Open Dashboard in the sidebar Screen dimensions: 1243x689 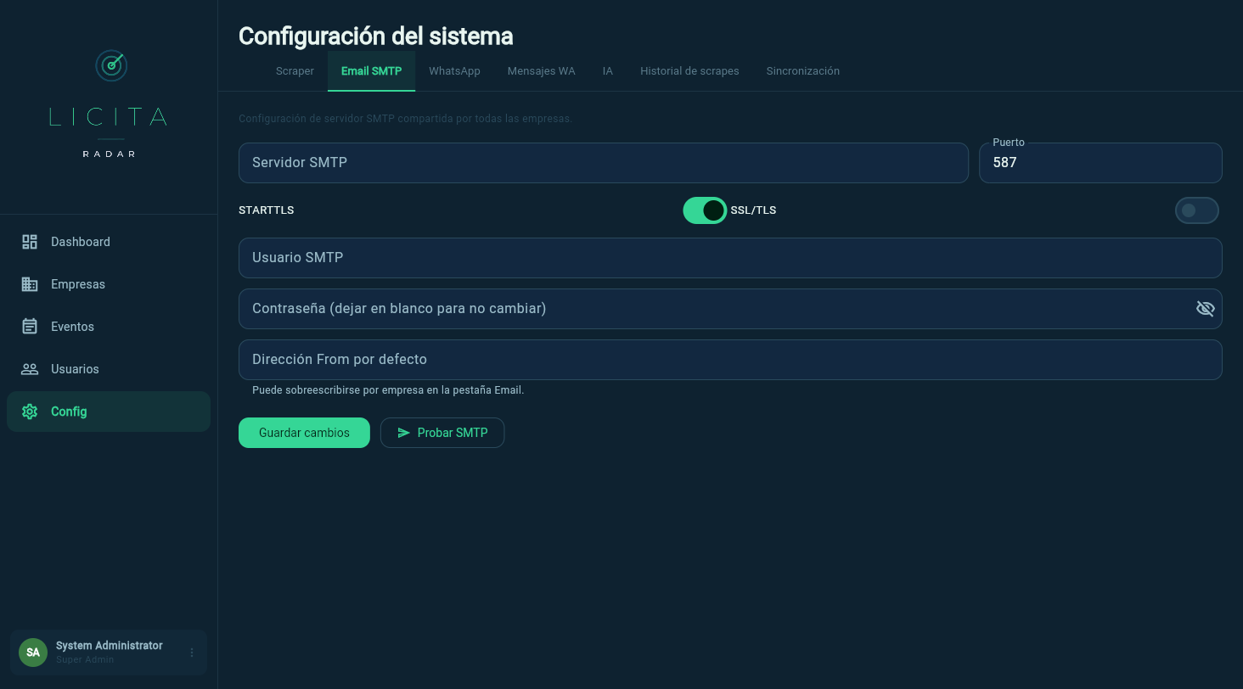[109, 242]
